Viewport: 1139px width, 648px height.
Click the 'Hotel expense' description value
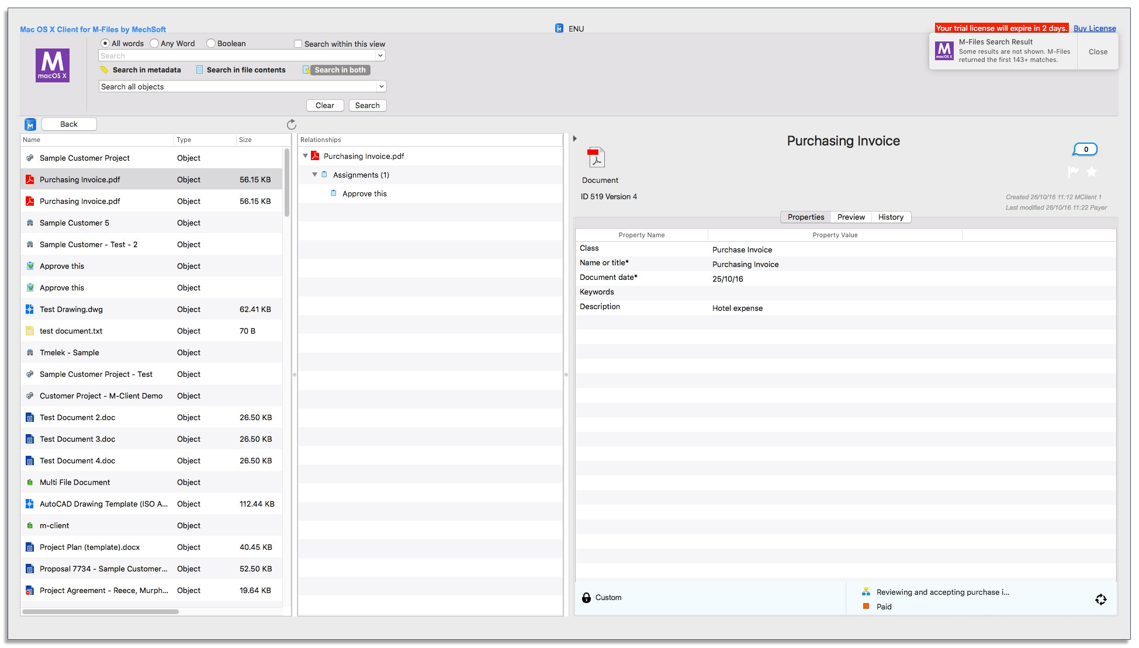(x=738, y=309)
